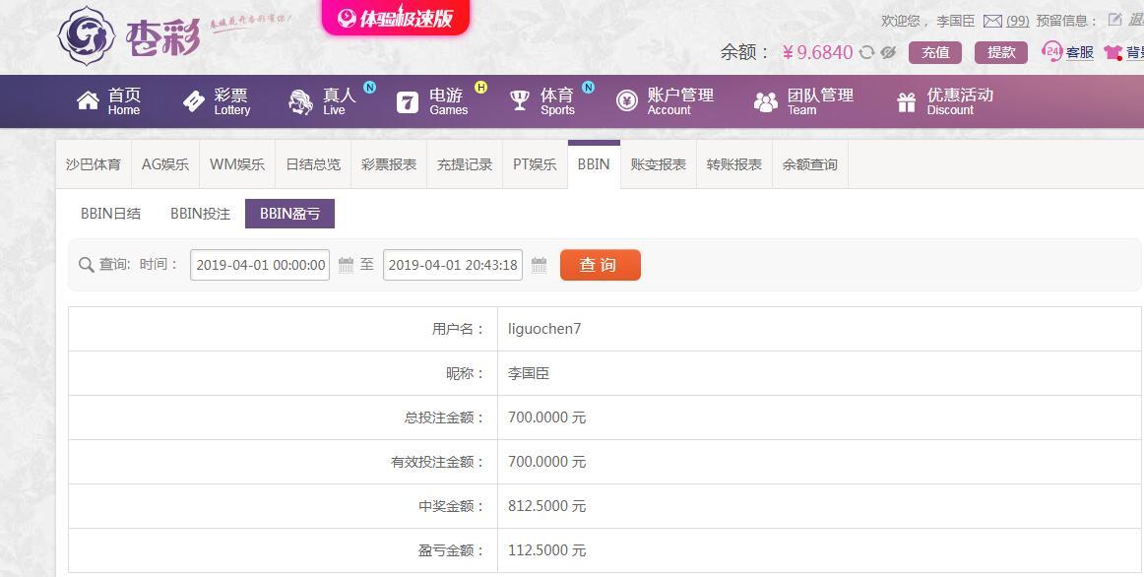This screenshot has width=1144, height=577.
Task: Click the start time input field
Action: pos(260,265)
